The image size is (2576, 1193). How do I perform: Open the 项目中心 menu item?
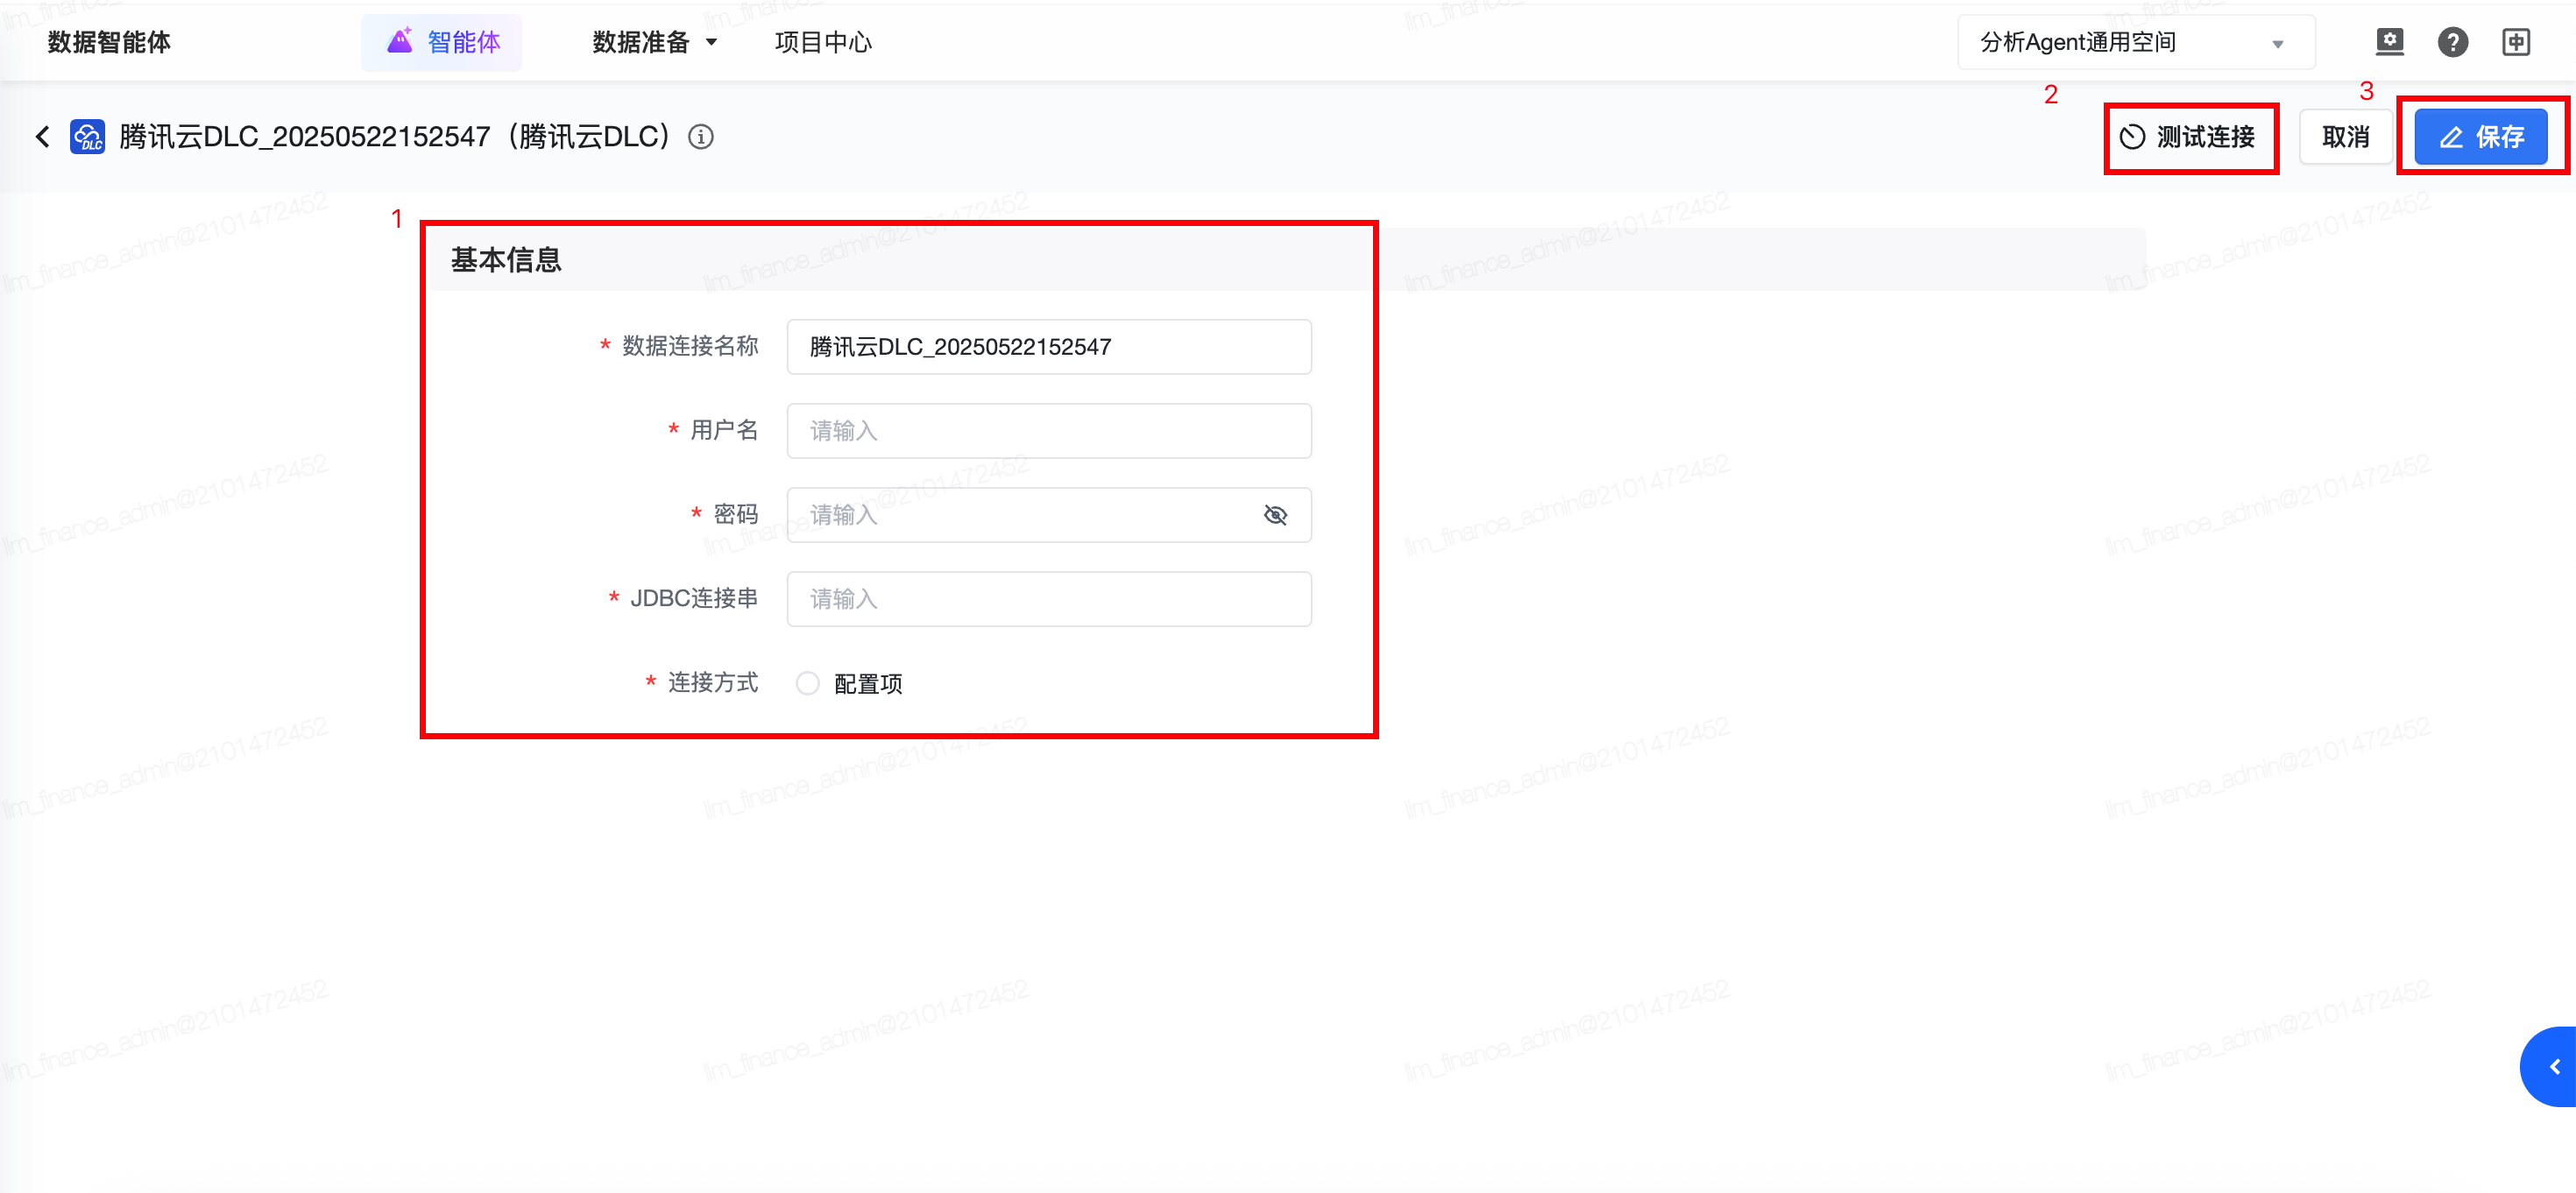tap(823, 42)
